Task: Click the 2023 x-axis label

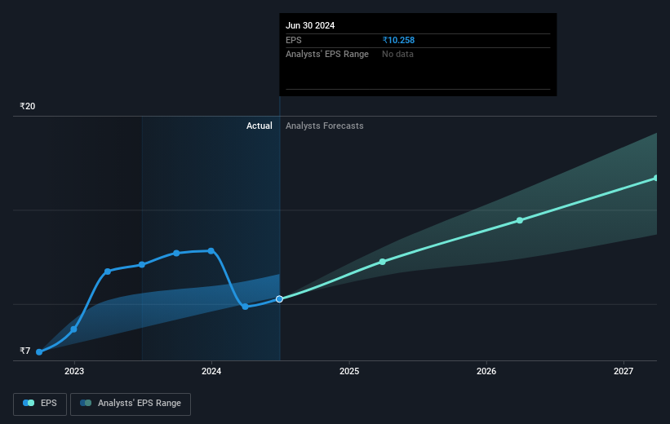Action: 74,371
